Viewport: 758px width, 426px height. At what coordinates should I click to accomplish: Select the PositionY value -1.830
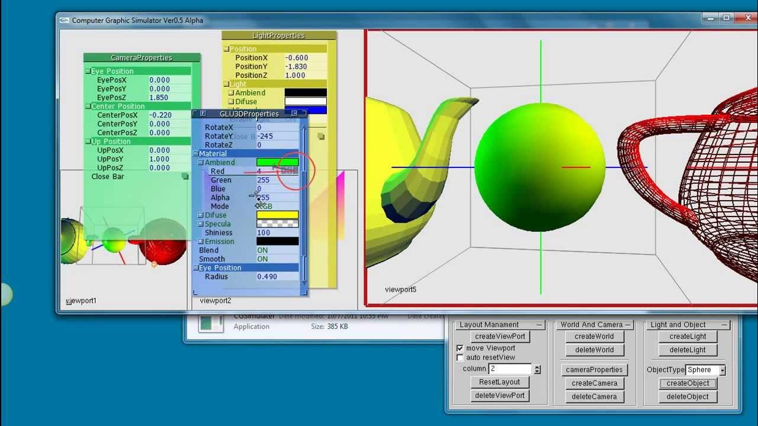tap(305, 67)
